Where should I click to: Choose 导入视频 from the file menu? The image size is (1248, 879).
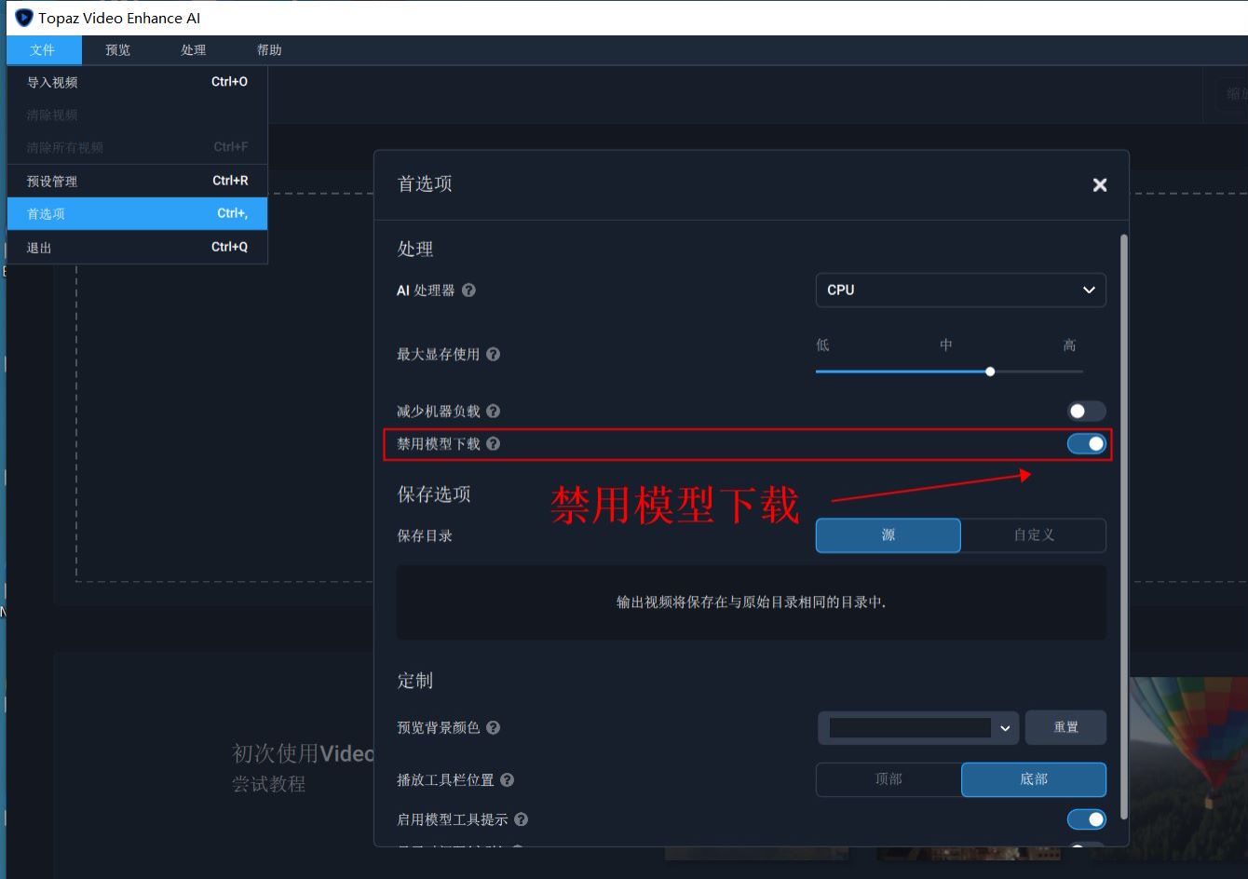tap(137, 82)
